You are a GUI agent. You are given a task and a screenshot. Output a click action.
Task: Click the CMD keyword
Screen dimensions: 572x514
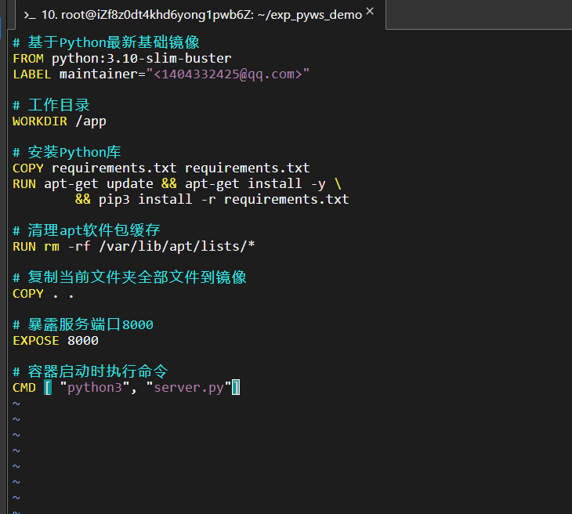coord(24,388)
